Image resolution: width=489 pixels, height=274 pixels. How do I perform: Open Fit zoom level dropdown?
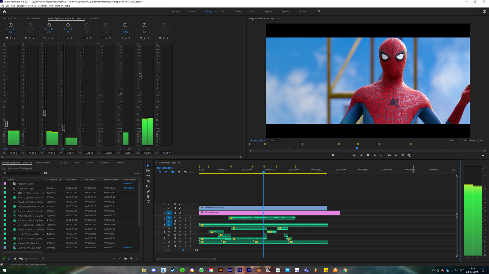276,140
